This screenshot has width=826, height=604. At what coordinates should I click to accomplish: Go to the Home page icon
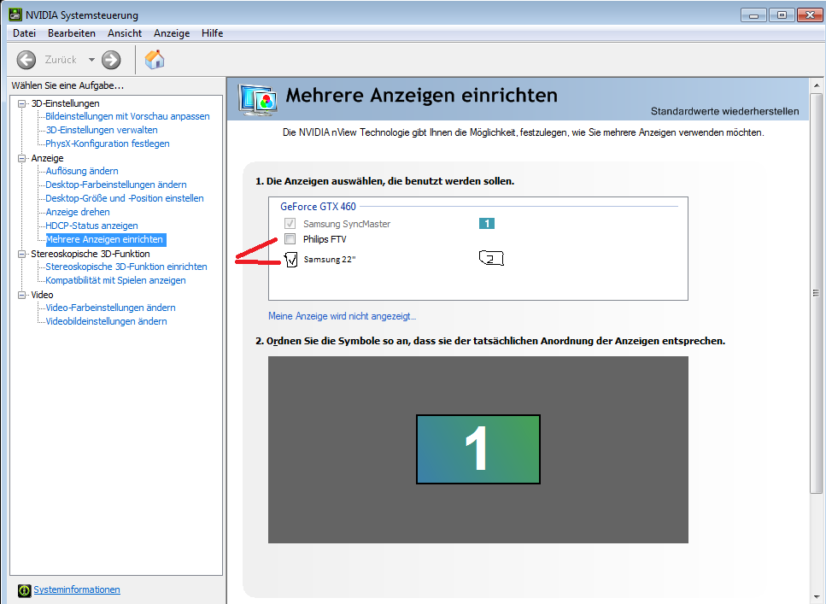coord(155,60)
